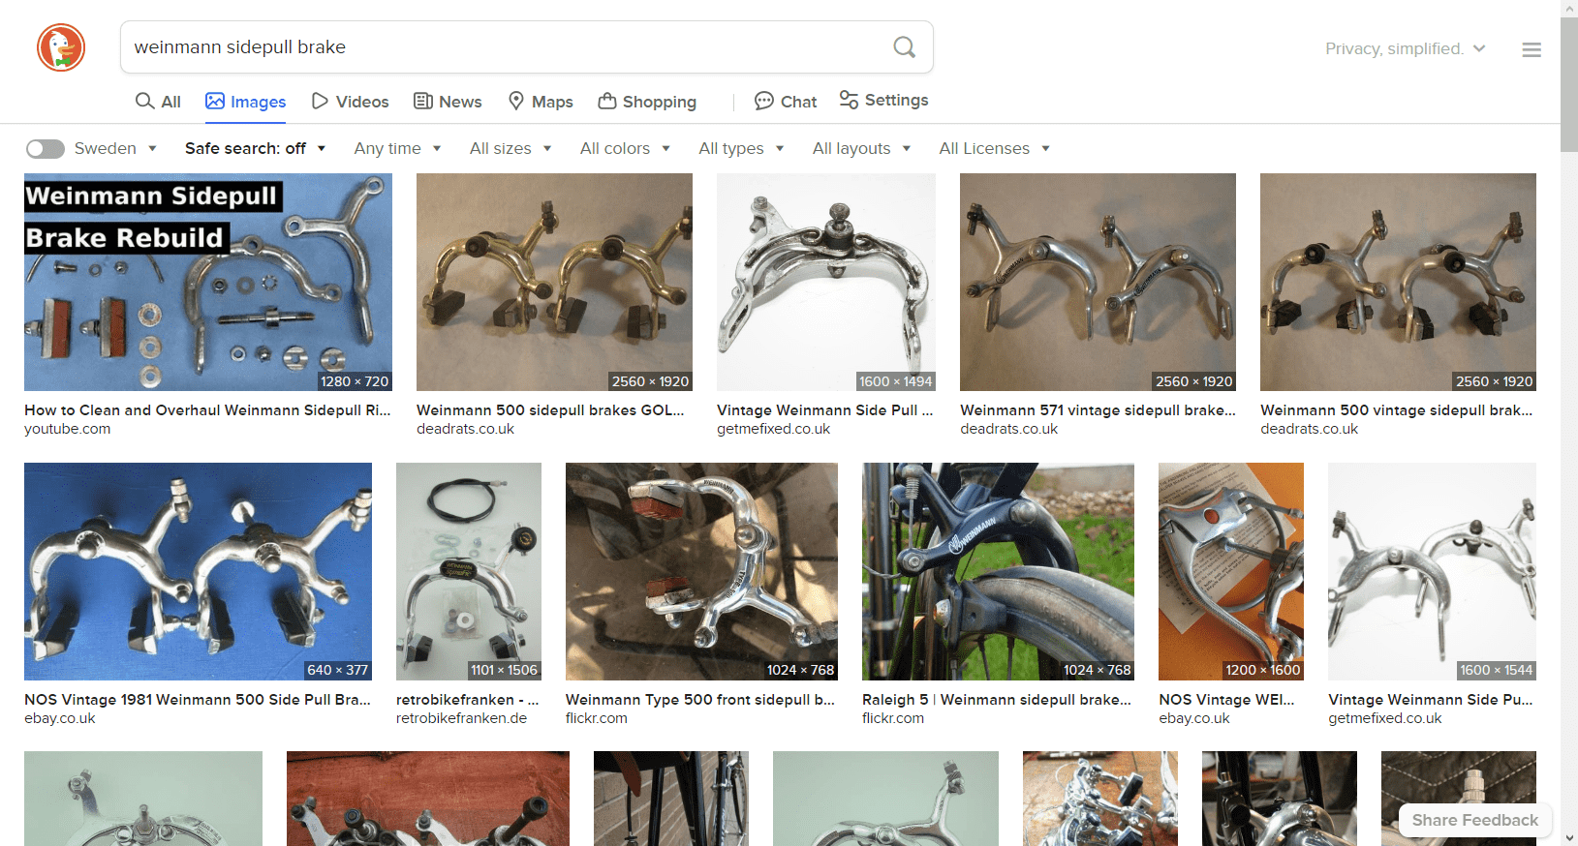1578x846 pixels.
Task: Click the magnifying glass search icon
Action: click(904, 47)
